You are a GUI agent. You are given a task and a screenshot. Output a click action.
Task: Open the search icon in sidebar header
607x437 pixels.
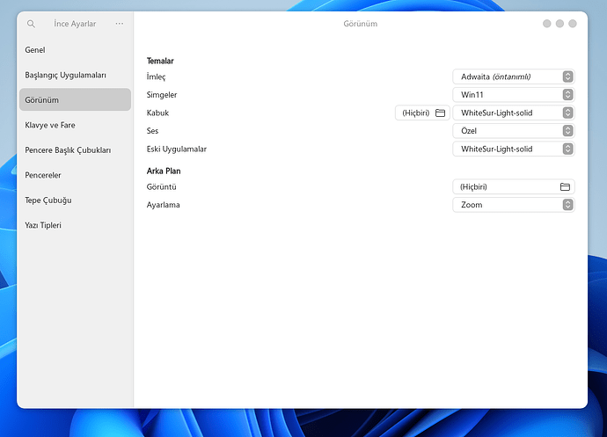31,24
